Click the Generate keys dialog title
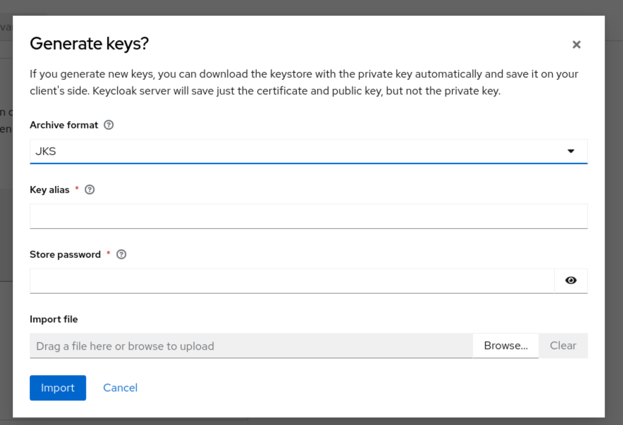623x425 pixels. (90, 43)
